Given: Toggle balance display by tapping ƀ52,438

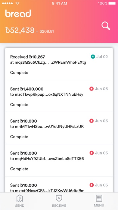Looking at the screenshot, I should click(20, 30).
